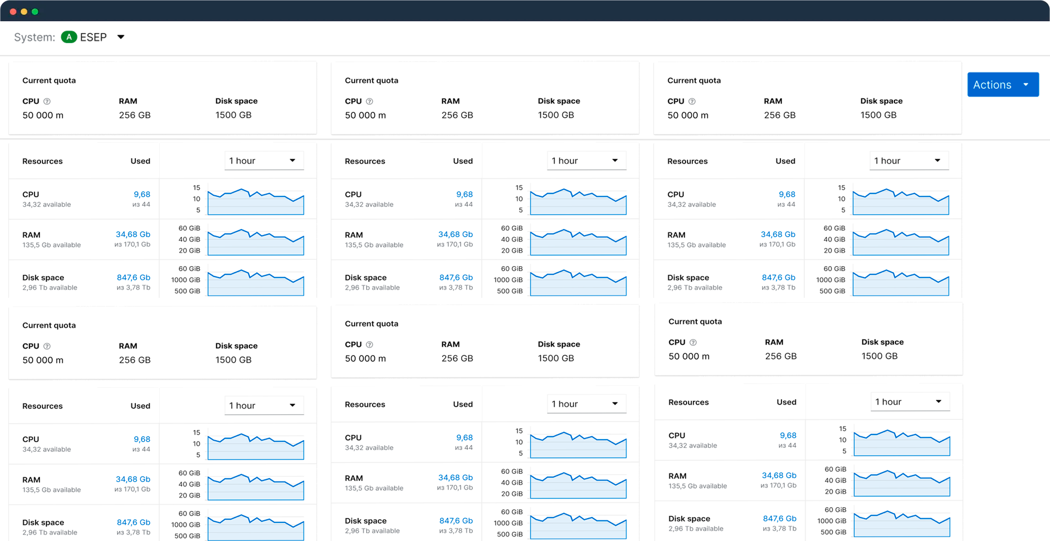
Task: Click the blue 9,68 CPU usage value
Action: 142,194
